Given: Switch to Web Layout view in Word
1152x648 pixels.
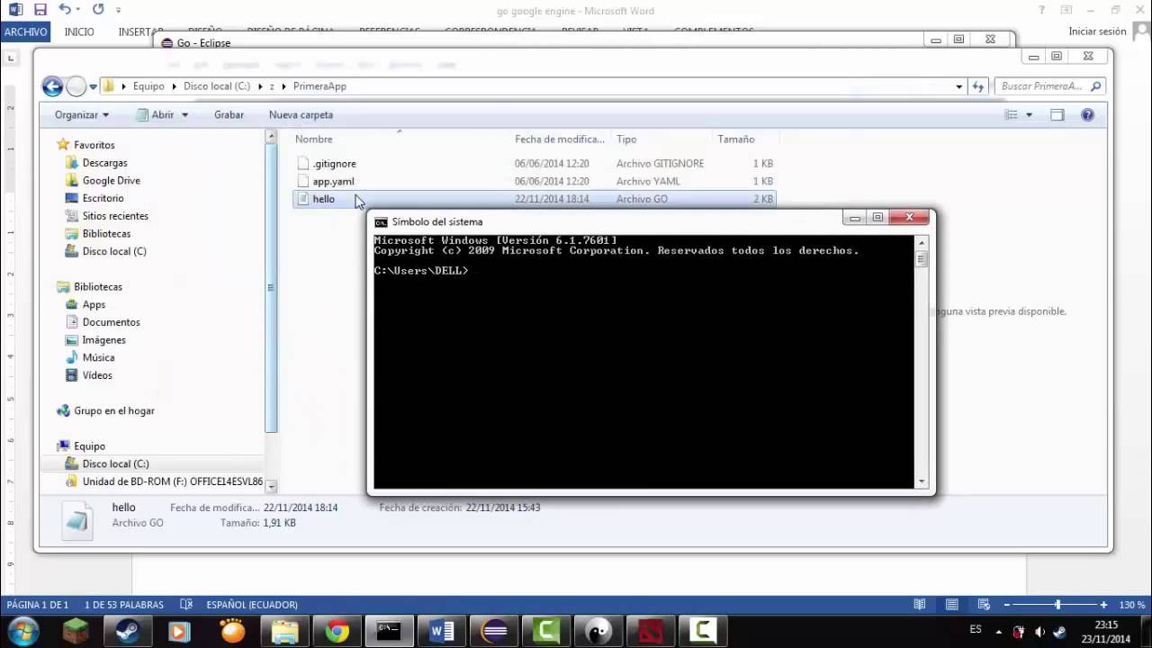Looking at the screenshot, I should click(984, 605).
